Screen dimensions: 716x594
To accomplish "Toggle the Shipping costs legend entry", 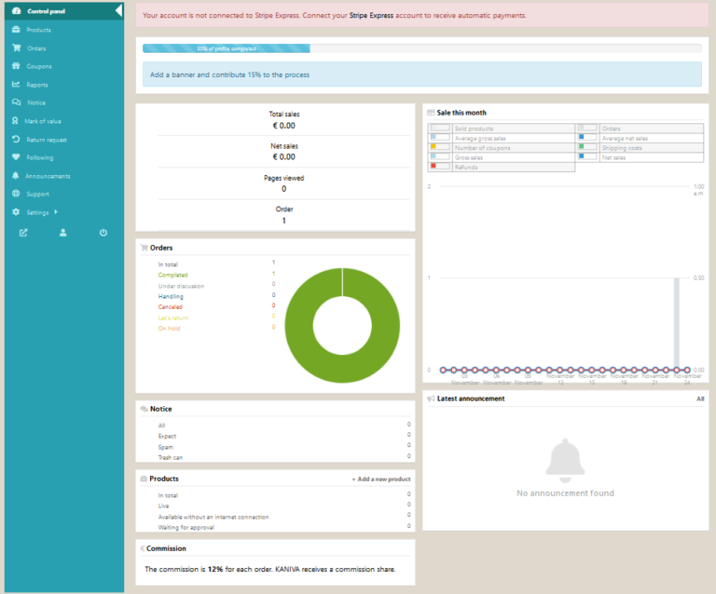I will tap(620, 147).
